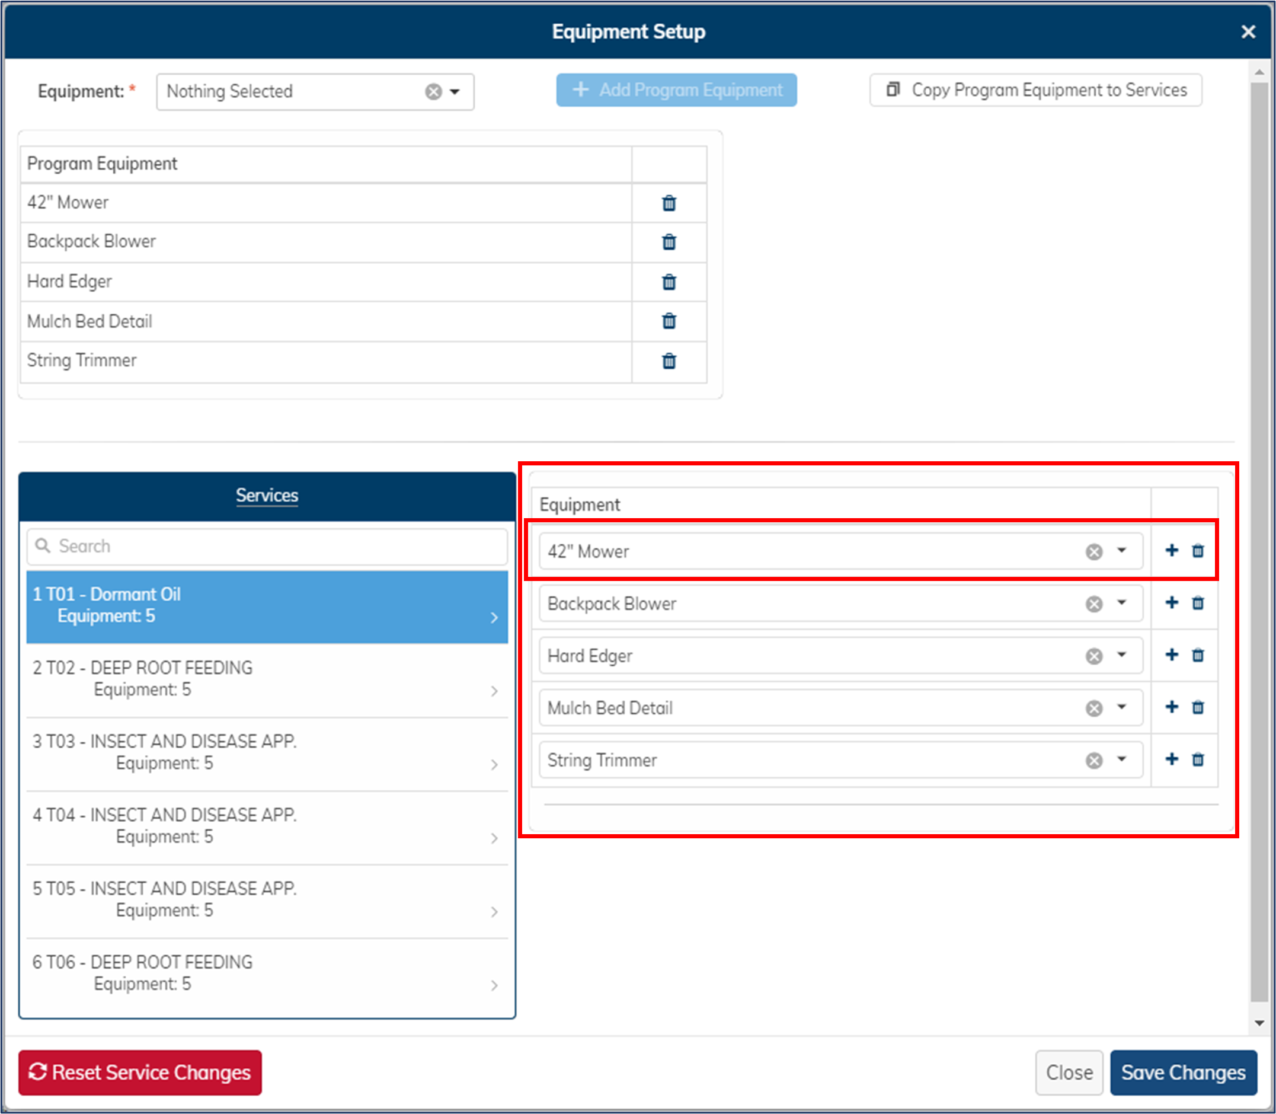Expand the Mulch Bed Detail equipment dropdown

point(1122,707)
